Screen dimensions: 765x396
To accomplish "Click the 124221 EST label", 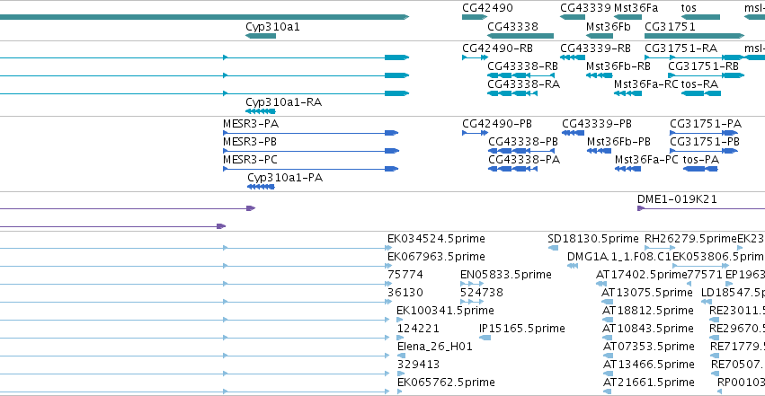I will point(418,329).
